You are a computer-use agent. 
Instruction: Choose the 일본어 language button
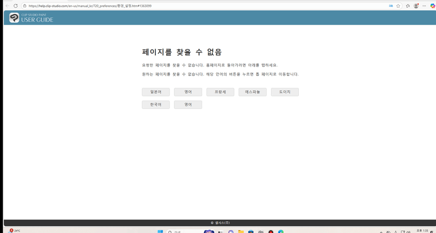point(156,92)
